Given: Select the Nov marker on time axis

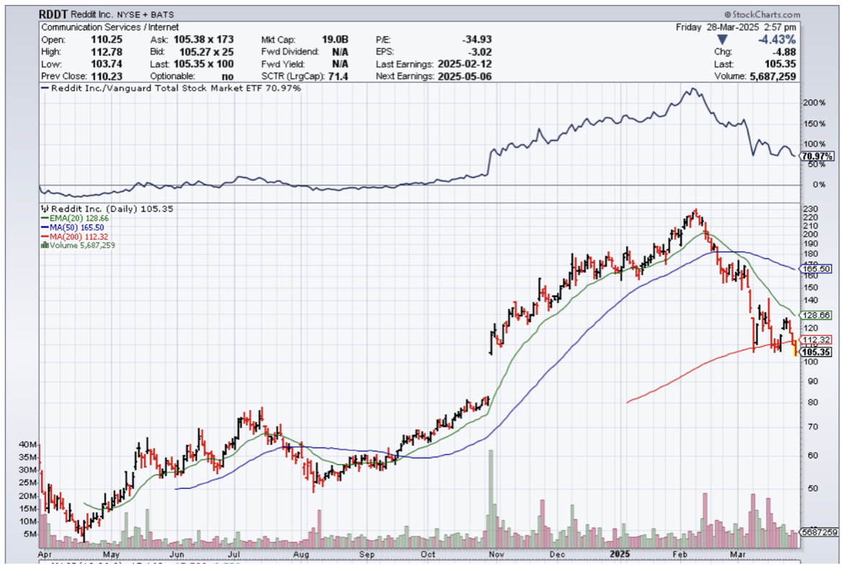Looking at the screenshot, I should click(x=492, y=556).
